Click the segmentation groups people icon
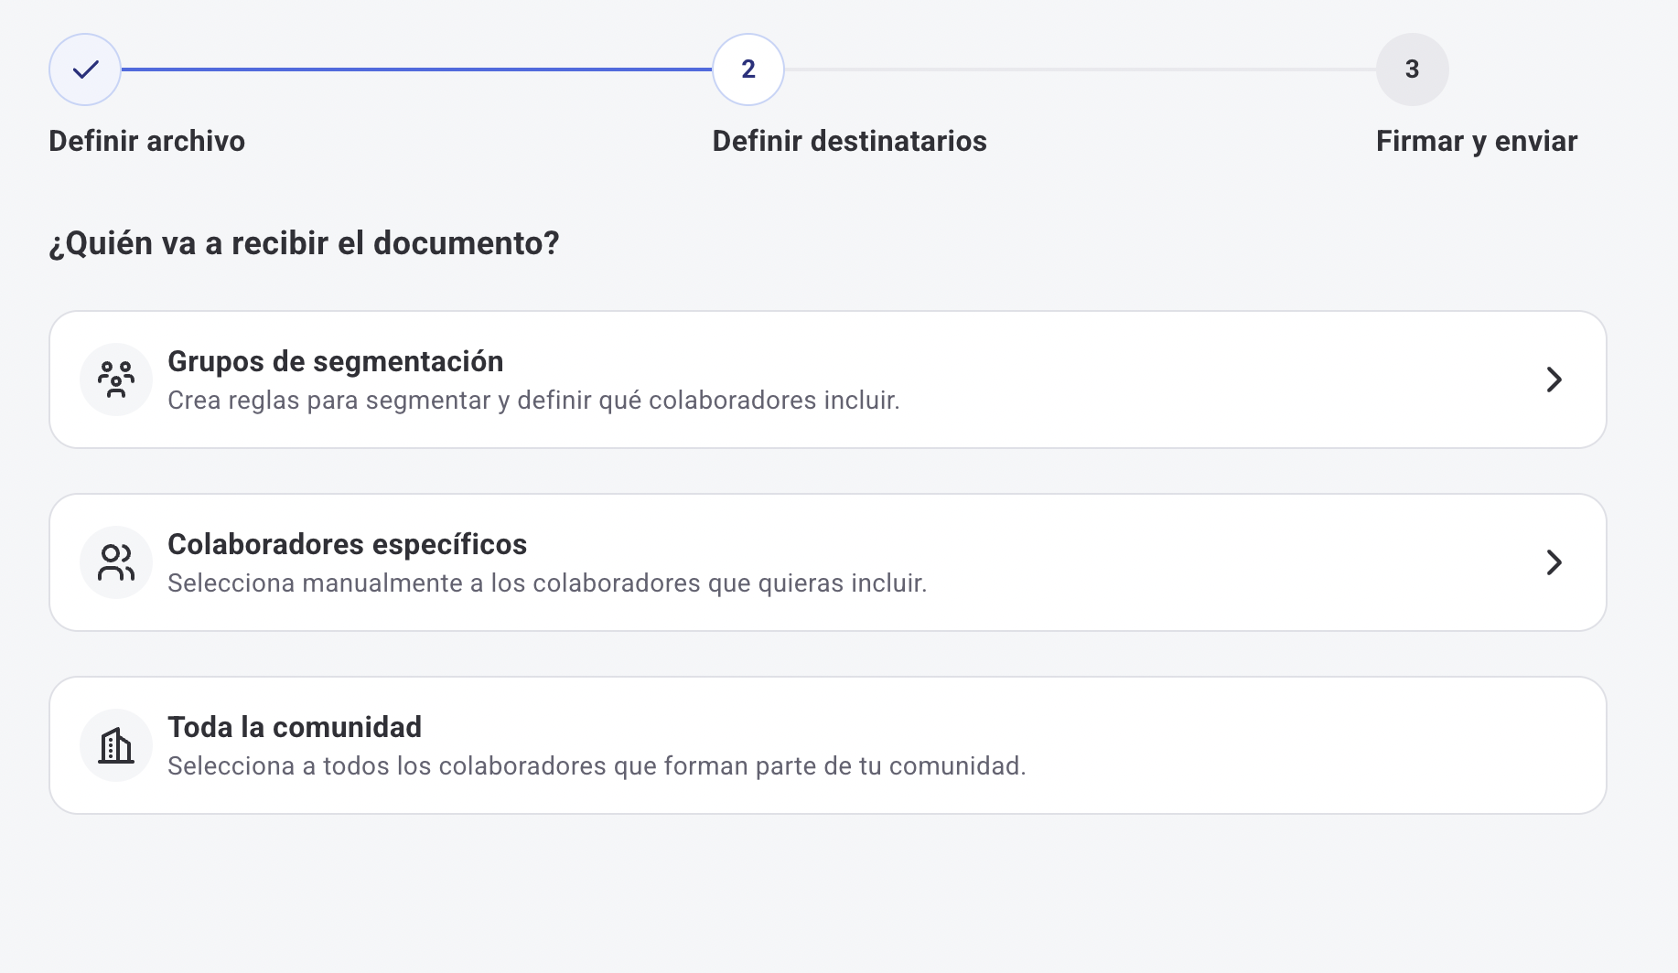Viewport: 1678px width, 973px height. (x=116, y=380)
